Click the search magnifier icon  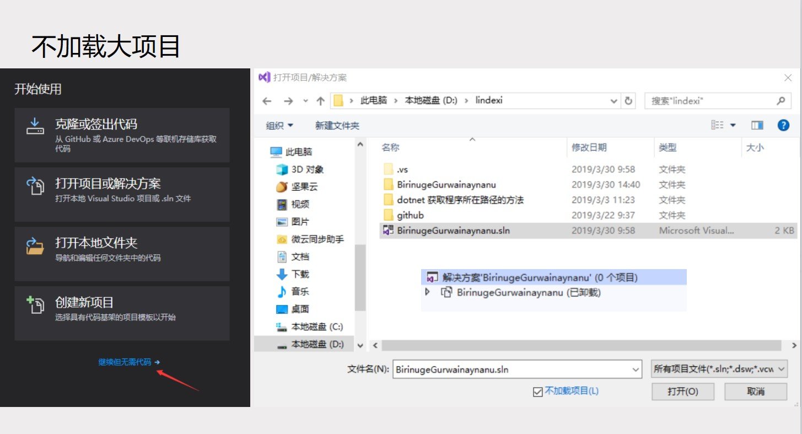coord(781,101)
